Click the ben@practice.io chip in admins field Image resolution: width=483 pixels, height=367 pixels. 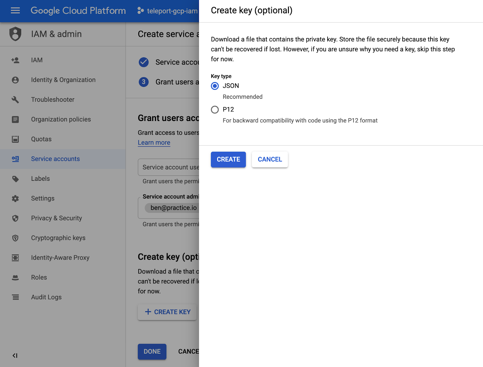[x=172, y=208]
